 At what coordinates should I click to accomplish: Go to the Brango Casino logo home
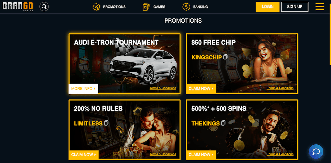click(x=18, y=7)
